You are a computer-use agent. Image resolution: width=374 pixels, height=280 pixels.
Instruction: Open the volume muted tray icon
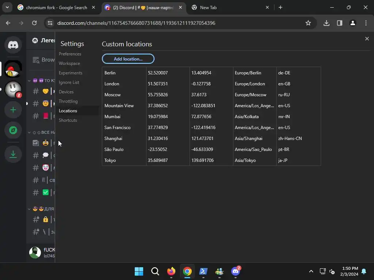pyautogui.click(x=332, y=271)
